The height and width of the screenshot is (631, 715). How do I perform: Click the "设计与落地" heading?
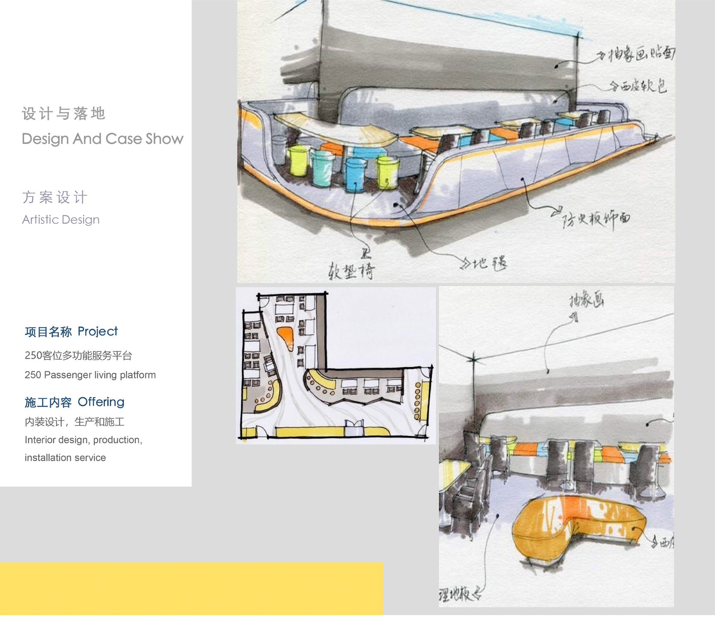[64, 114]
